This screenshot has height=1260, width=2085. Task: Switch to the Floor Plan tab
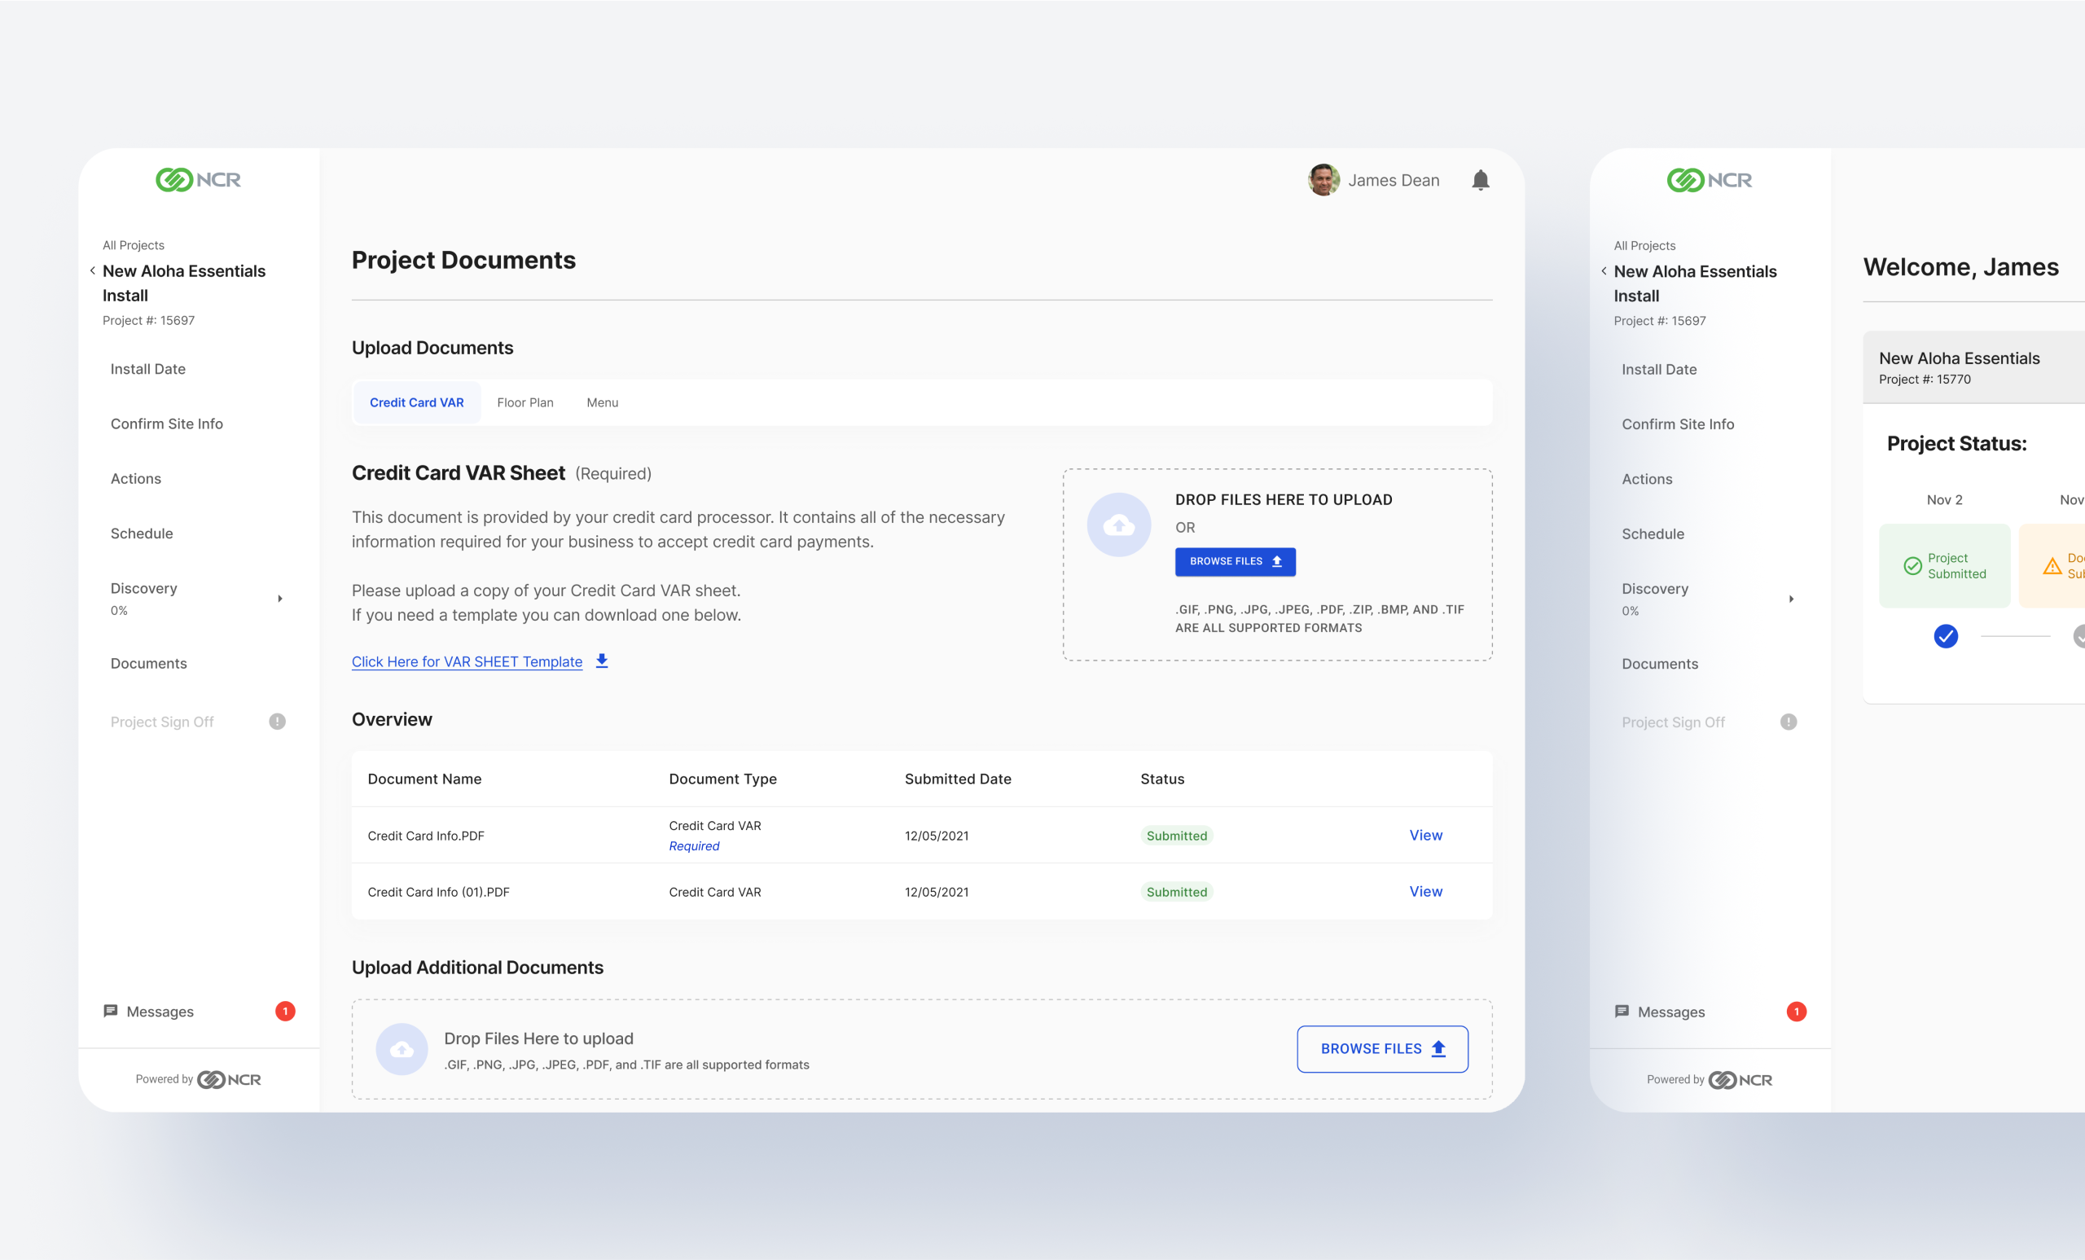[x=525, y=403]
